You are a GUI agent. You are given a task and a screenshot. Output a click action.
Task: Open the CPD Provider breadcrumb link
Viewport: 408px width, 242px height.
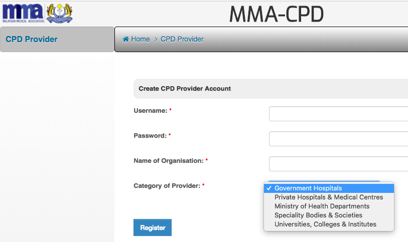pyautogui.click(x=182, y=39)
